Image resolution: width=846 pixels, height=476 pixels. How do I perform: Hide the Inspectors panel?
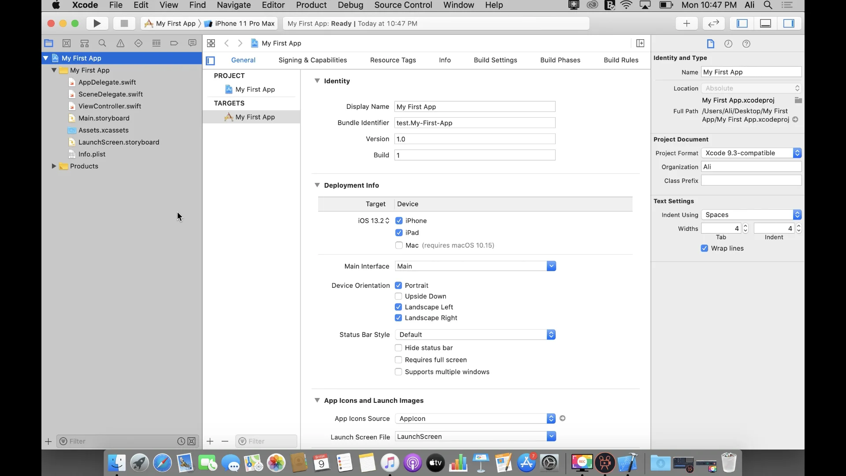point(789,23)
